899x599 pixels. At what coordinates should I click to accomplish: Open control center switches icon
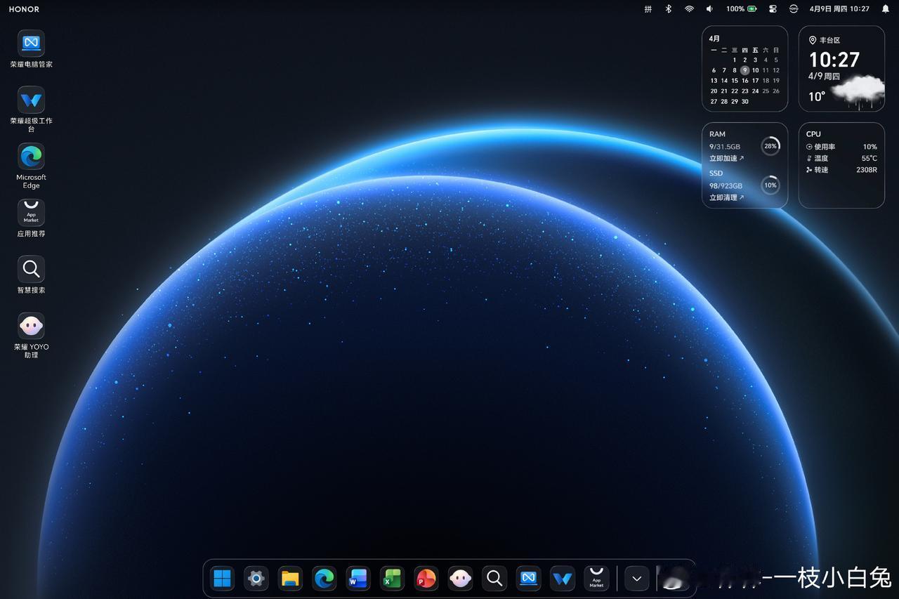[x=773, y=9]
